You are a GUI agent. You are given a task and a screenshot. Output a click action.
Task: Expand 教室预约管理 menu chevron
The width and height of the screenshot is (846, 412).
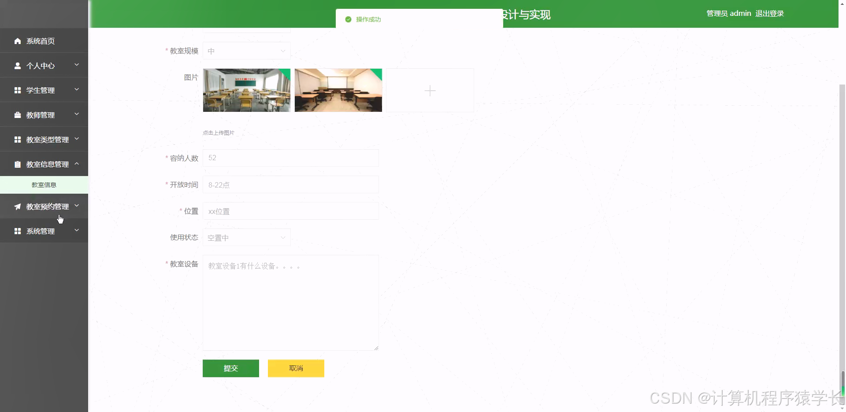coord(77,206)
